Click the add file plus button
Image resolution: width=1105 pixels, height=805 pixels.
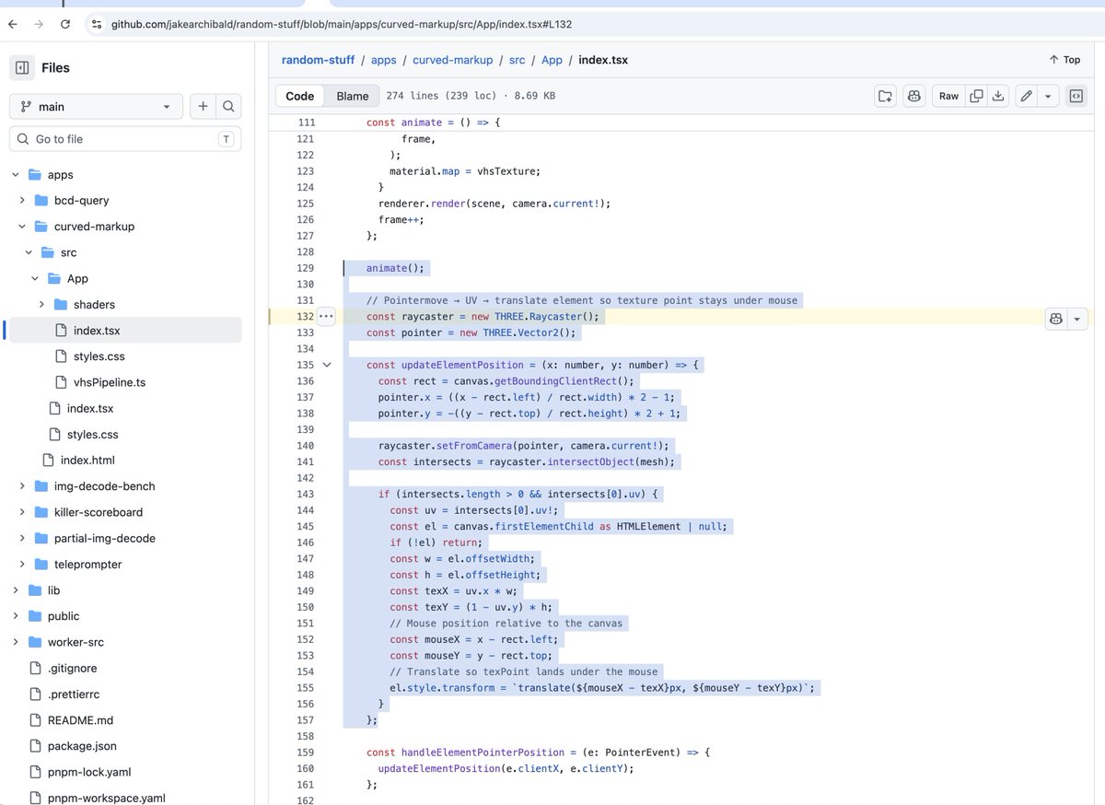point(203,107)
